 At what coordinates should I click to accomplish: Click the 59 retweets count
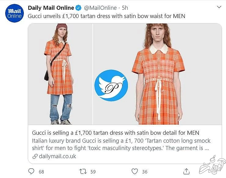(x=93, y=172)
